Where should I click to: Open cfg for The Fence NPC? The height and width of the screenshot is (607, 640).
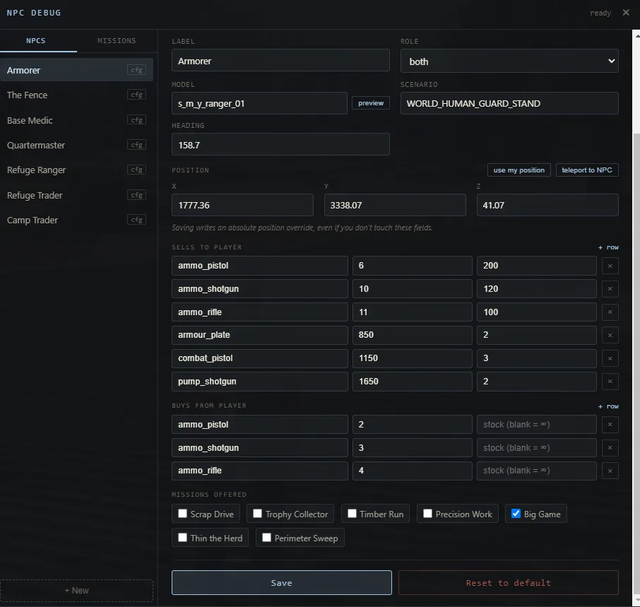coord(136,95)
